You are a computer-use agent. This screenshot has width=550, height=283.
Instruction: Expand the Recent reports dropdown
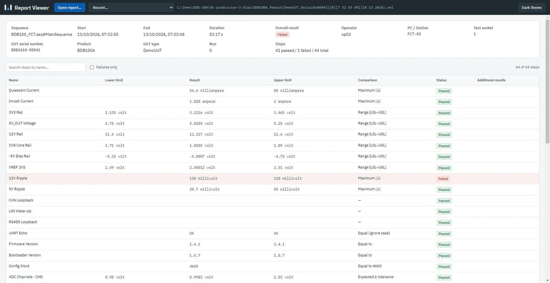coord(132,7)
